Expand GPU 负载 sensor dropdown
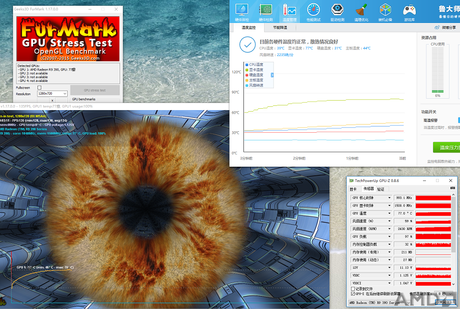Image resolution: width=460 pixels, height=309 pixels. click(x=389, y=237)
